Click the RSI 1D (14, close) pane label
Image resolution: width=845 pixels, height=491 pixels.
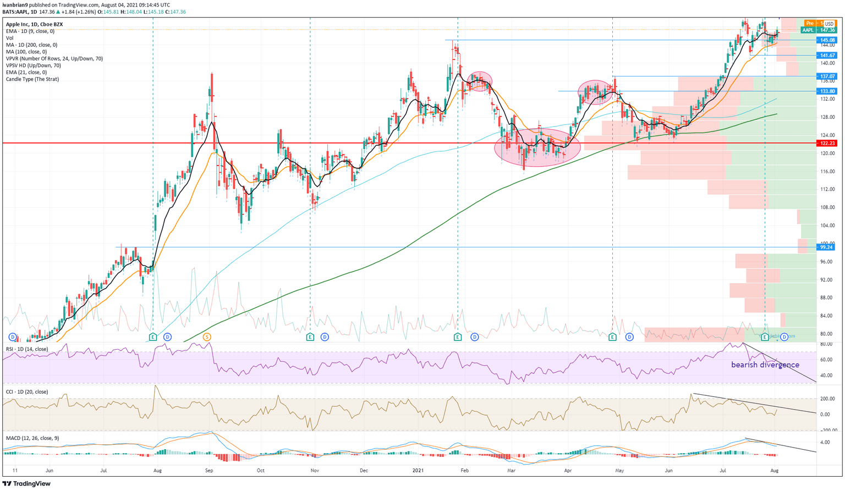coord(27,349)
